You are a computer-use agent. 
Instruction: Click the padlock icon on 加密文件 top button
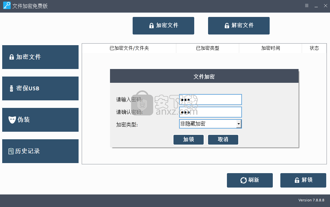pyautogui.click(x=151, y=25)
